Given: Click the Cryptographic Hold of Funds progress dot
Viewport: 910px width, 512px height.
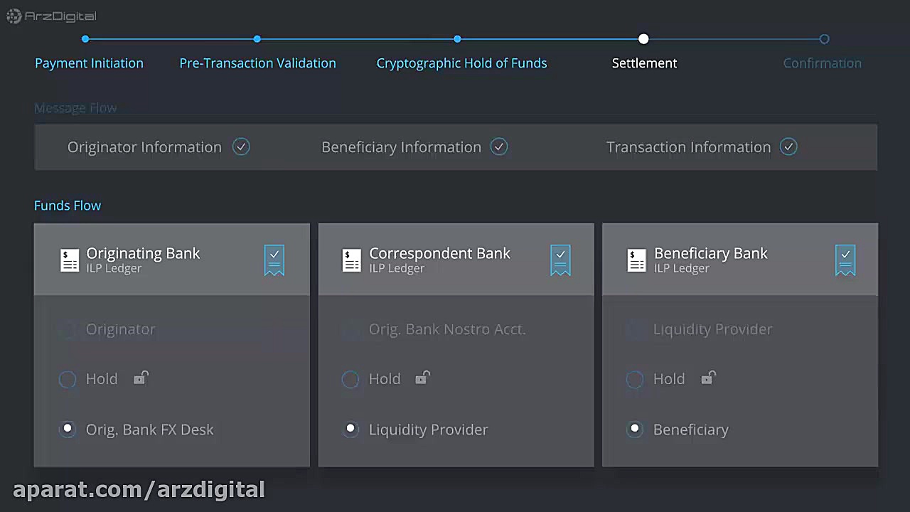Looking at the screenshot, I should 457,39.
